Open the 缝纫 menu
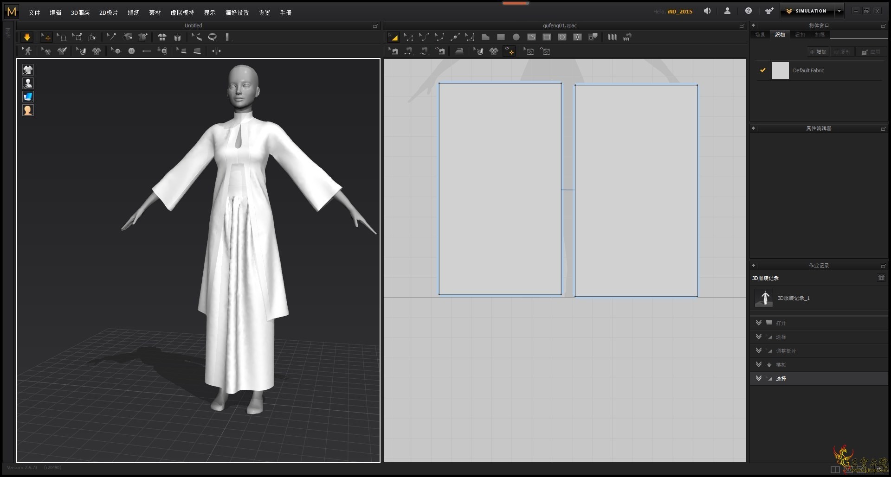This screenshot has width=891, height=477. coord(134,13)
